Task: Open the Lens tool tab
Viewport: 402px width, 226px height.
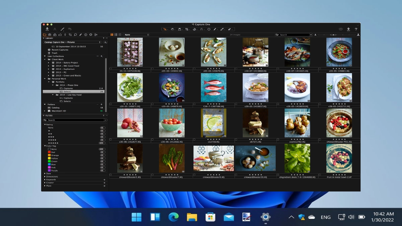Action: 65,35
